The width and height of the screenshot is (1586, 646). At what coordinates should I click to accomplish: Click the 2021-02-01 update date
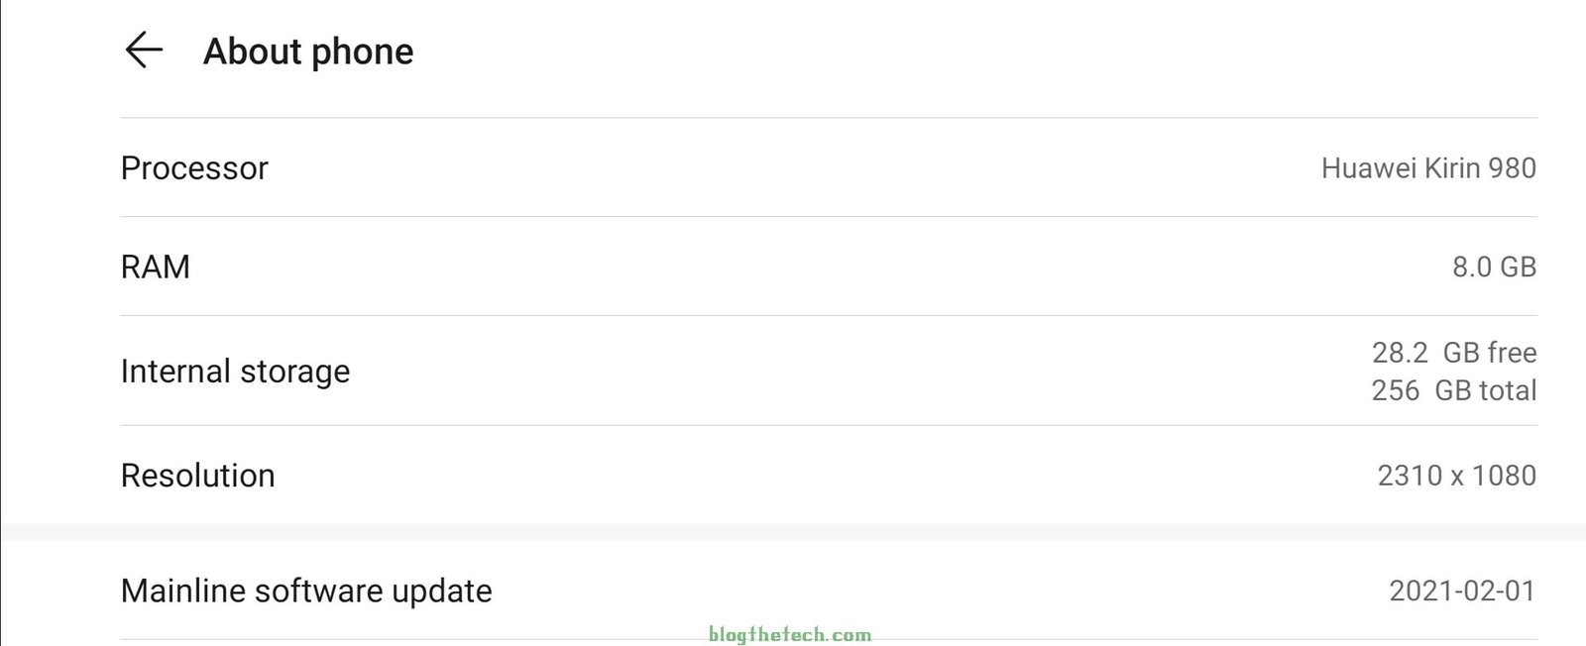click(1462, 591)
